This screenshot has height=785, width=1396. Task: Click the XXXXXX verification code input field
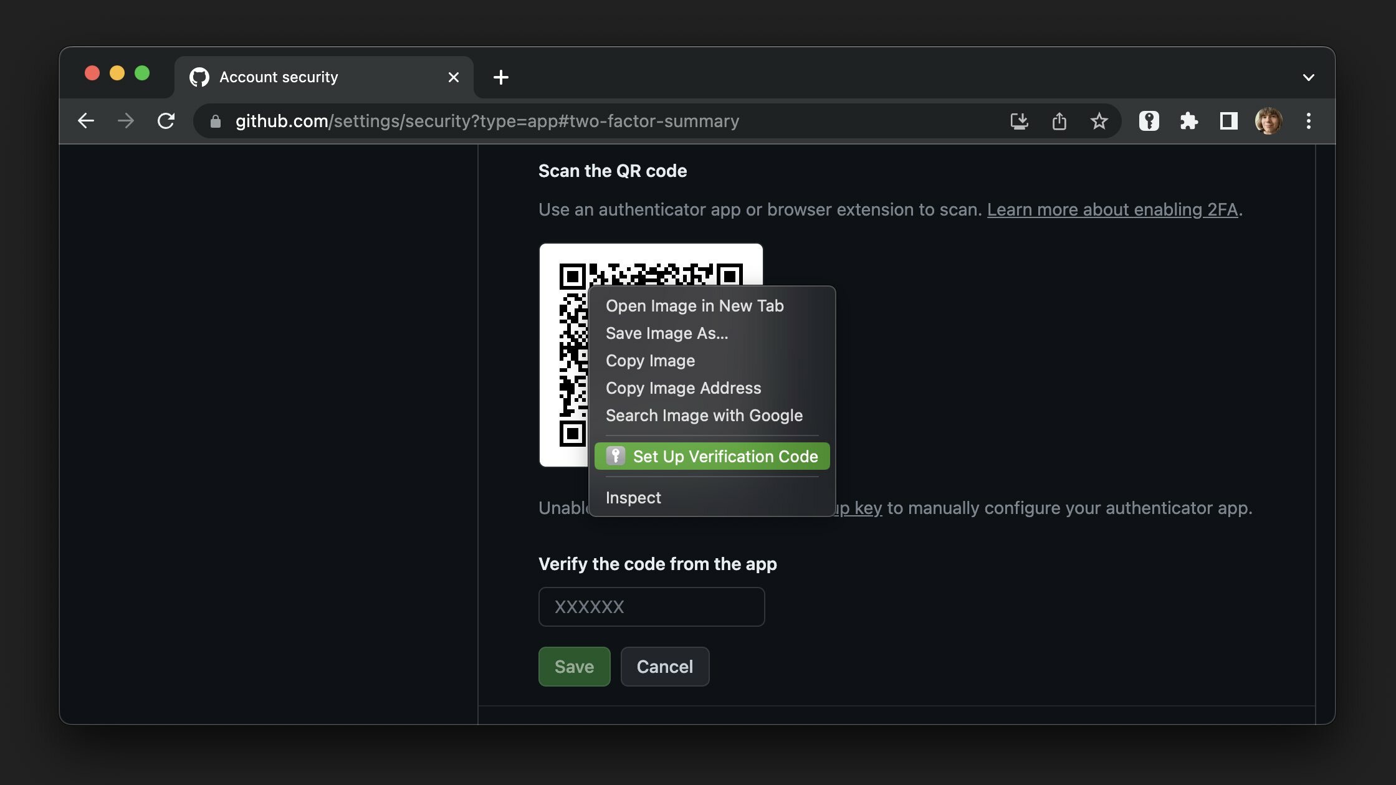[651, 606]
